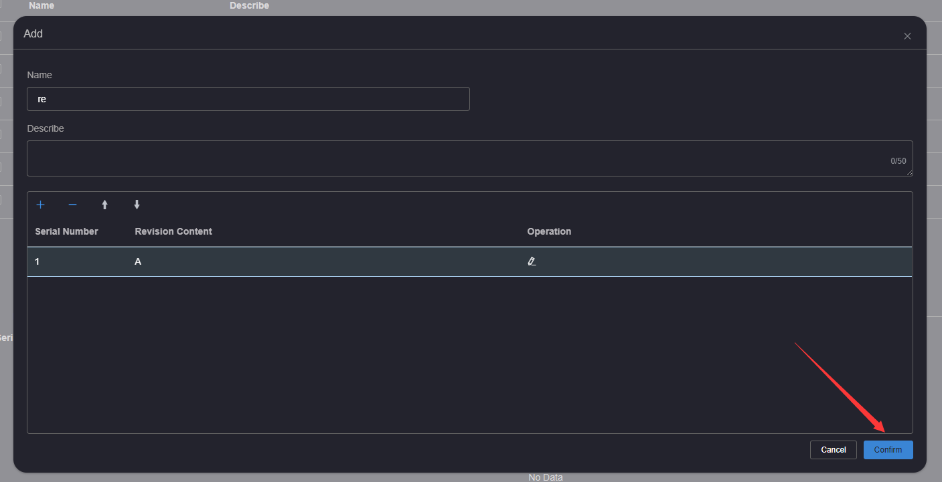Click the Serial Number column header

tap(66, 231)
